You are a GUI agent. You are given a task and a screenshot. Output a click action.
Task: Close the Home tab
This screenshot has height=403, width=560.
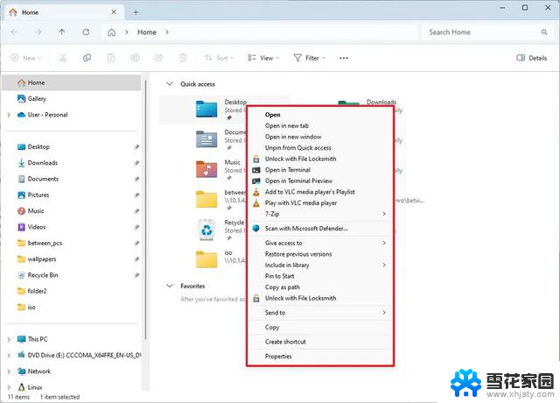[x=114, y=11]
